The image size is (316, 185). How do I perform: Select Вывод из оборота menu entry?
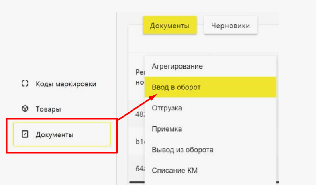[183, 150]
